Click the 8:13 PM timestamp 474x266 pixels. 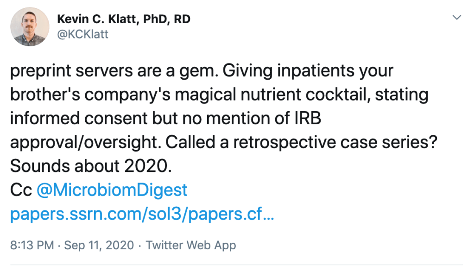[x=32, y=245]
